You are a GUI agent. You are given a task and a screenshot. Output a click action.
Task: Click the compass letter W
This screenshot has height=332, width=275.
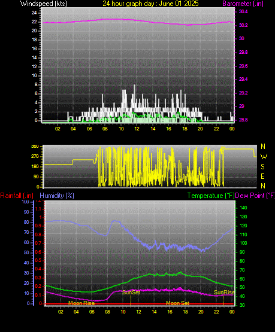point(264,157)
